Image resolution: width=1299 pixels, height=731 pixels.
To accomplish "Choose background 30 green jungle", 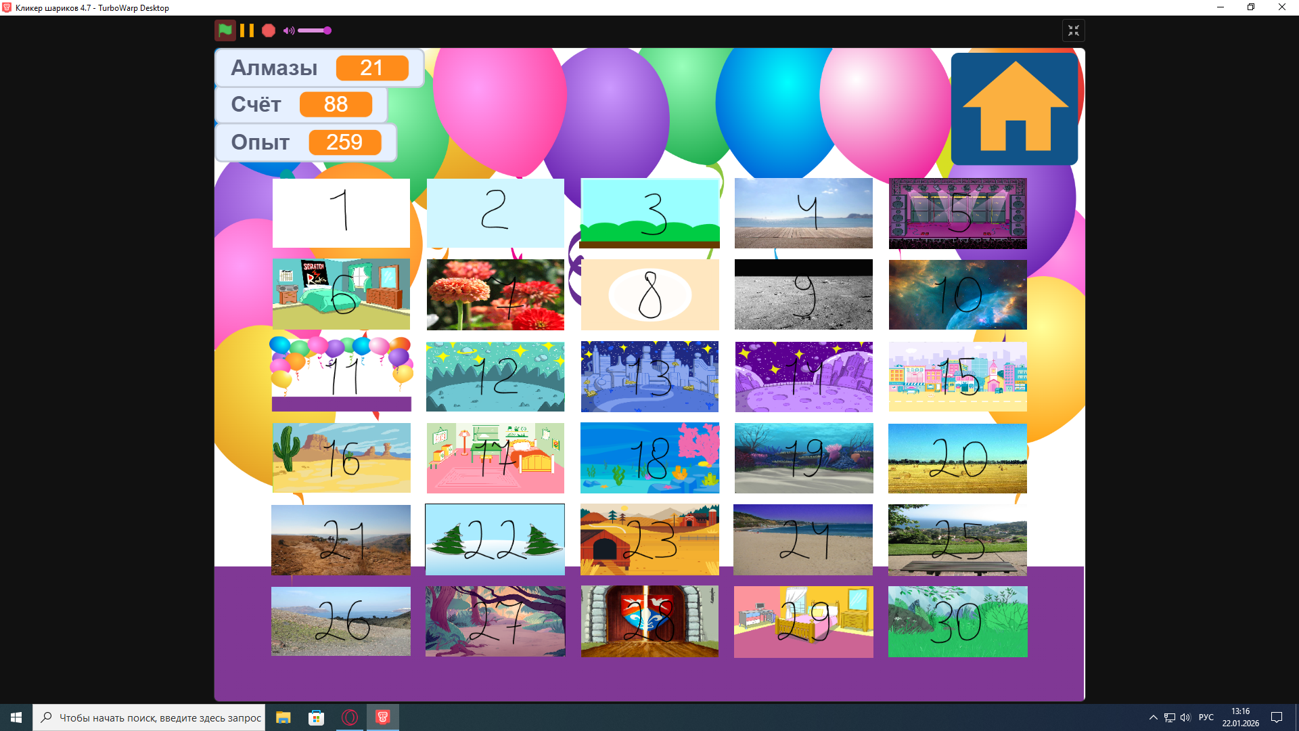I will coord(957,621).
